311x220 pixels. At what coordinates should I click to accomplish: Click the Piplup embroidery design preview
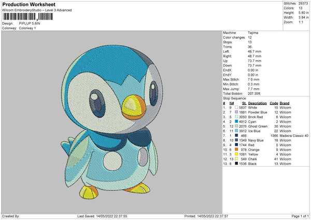tap(112, 122)
